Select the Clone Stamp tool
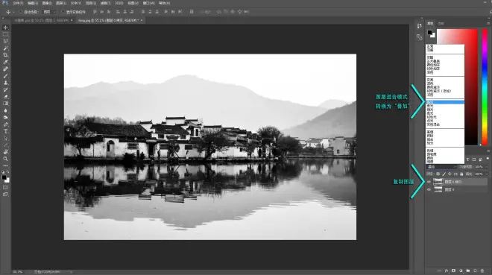Viewport: 492px width, 275px height. click(x=6, y=83)
